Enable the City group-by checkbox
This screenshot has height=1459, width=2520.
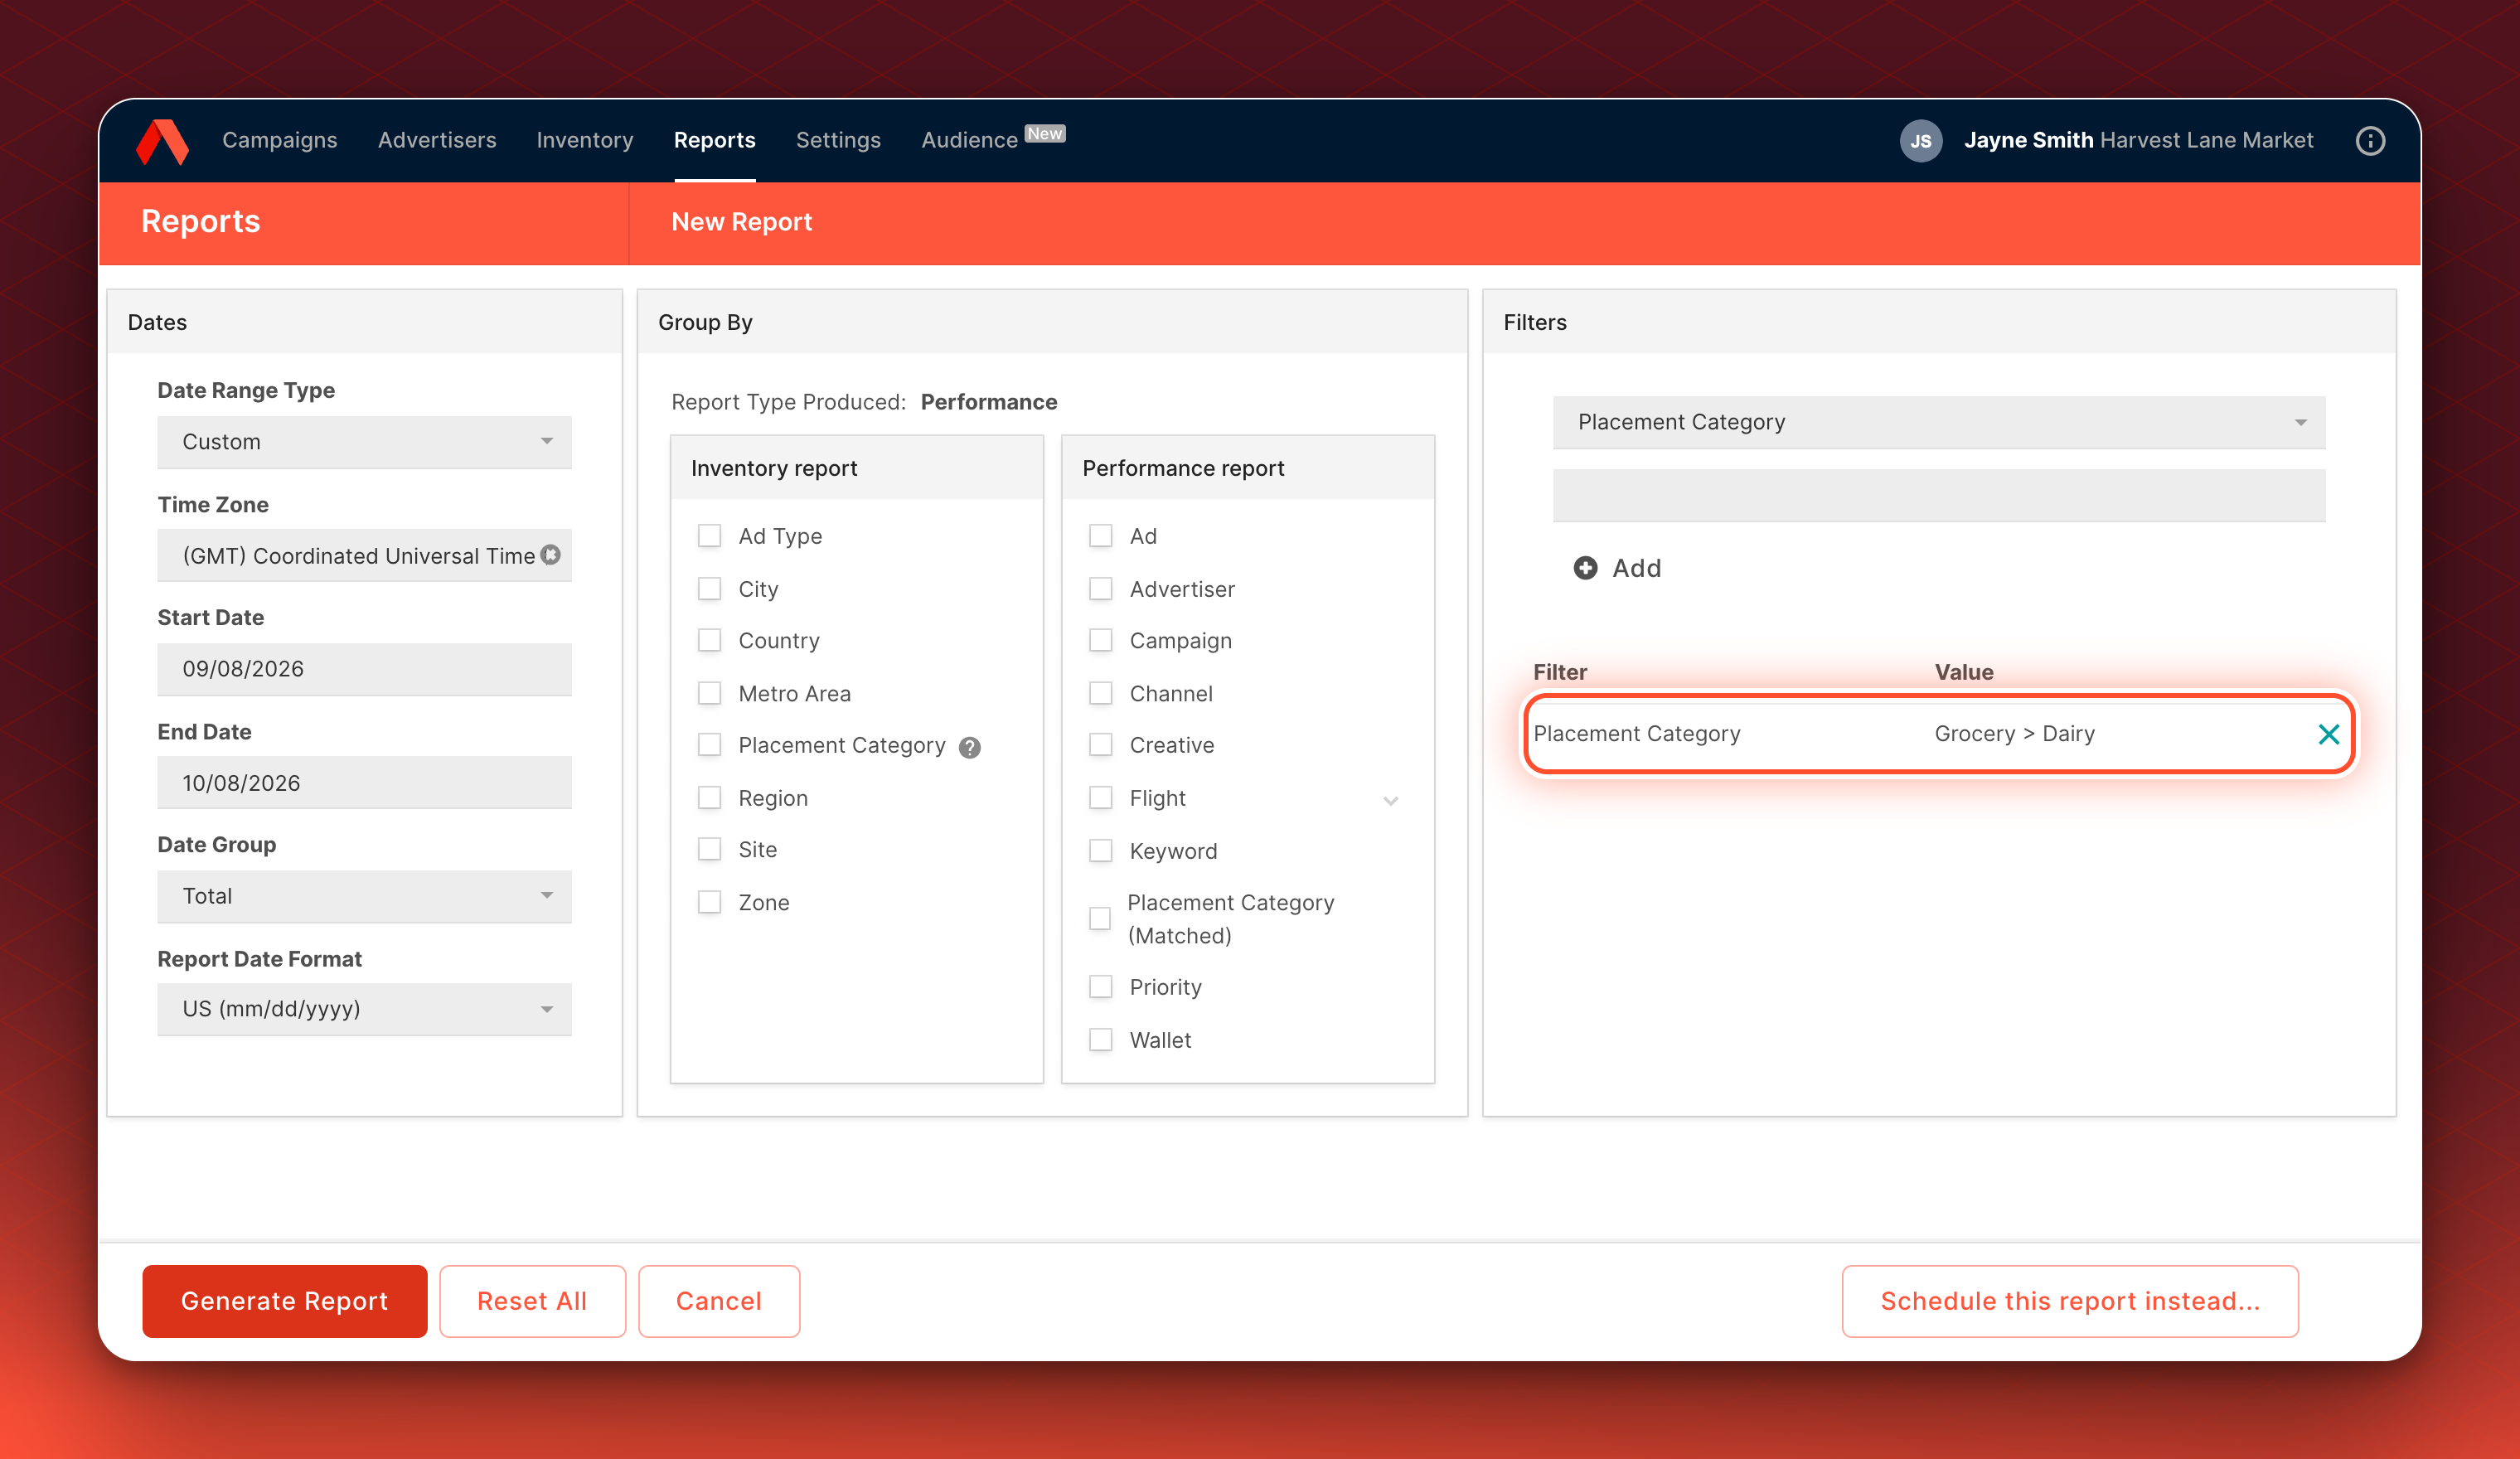point(709,589)
